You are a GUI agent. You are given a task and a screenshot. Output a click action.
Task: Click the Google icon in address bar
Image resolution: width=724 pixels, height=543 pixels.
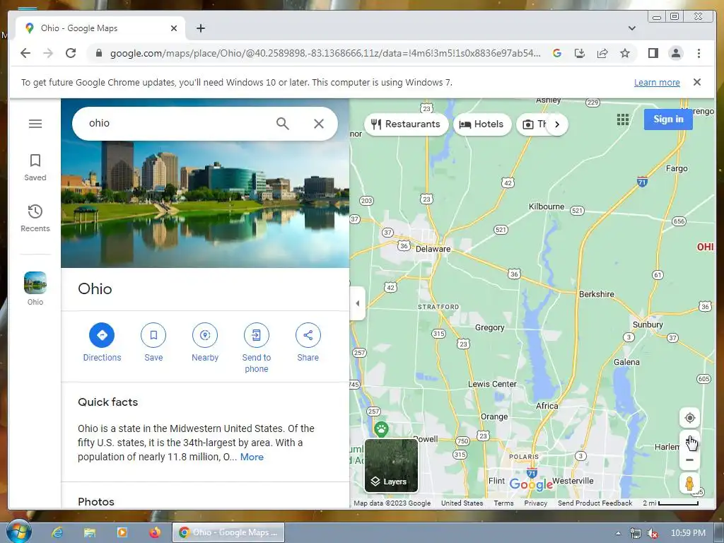click(557, 53)
